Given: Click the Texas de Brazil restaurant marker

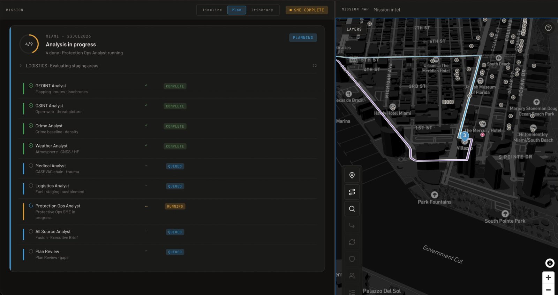Looking at the screenshot, I should 348,94.
